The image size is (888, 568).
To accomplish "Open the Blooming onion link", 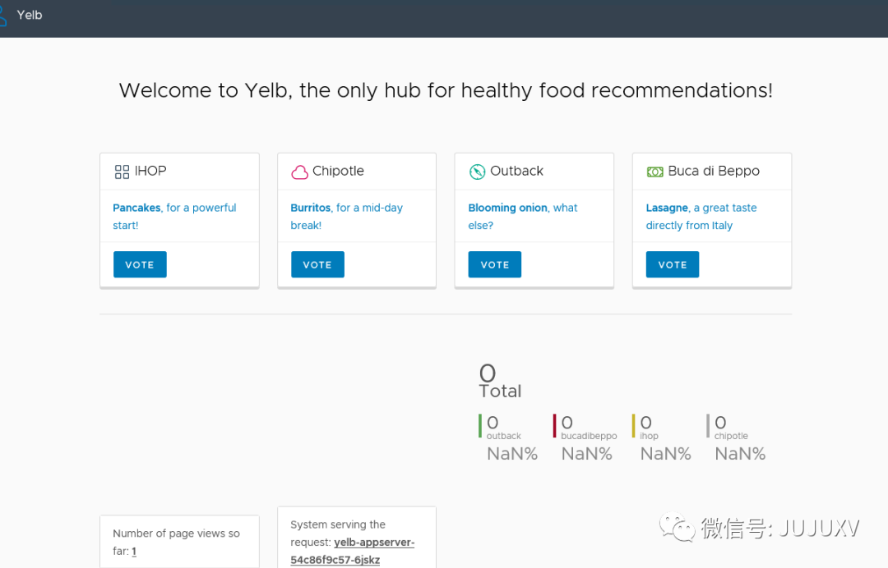I will click(507, 208).
